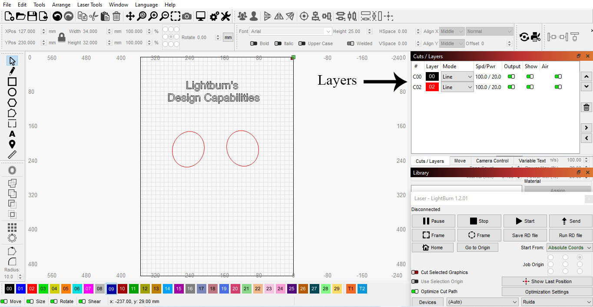Select the Measure tool
The width and height of the screenshot is (593, 307).
[12, 154]
